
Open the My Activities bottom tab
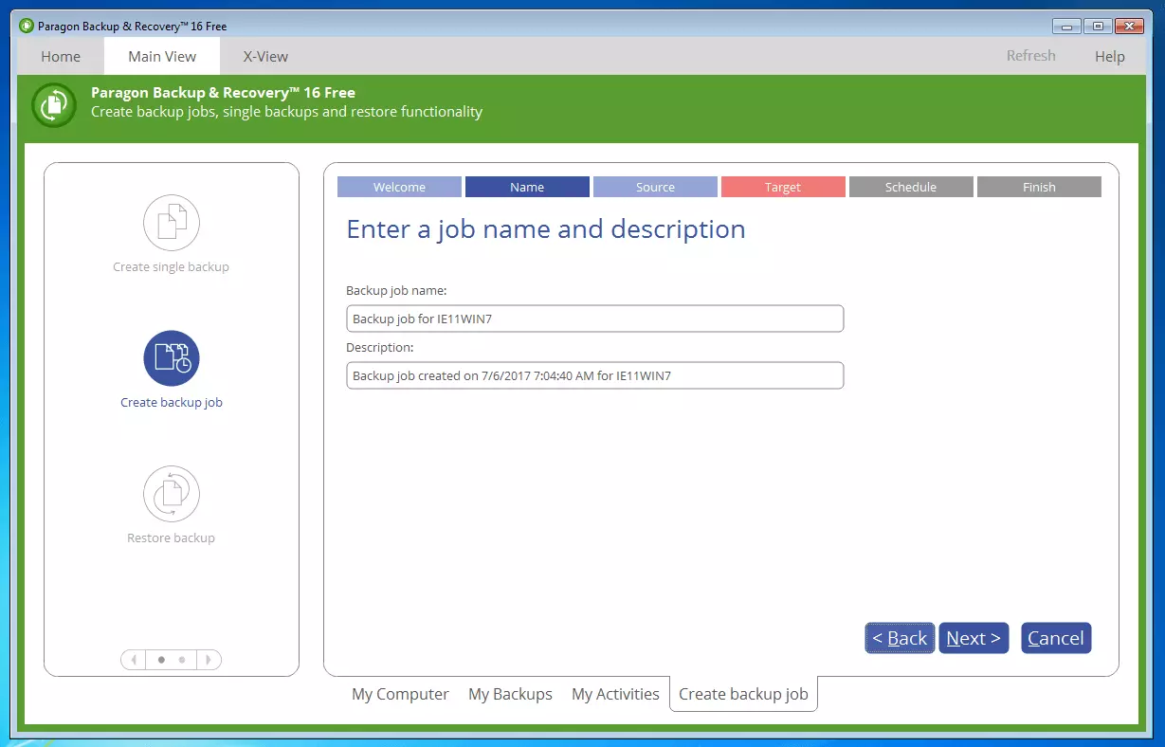[615, 694]
